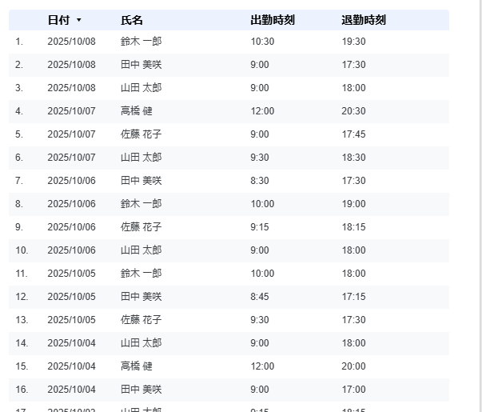
Task: Select 鈴木 一郎 in row 1
Action: (141, 42)
